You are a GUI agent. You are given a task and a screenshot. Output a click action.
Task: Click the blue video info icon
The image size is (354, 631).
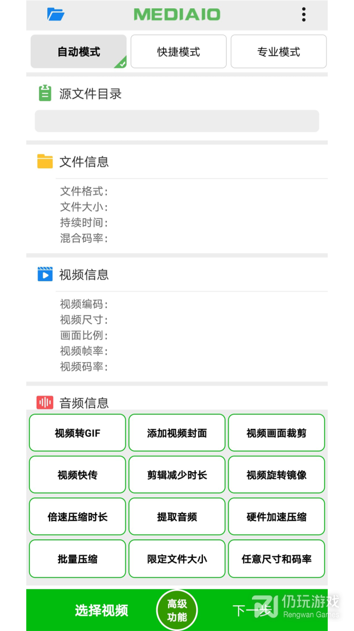45,274
